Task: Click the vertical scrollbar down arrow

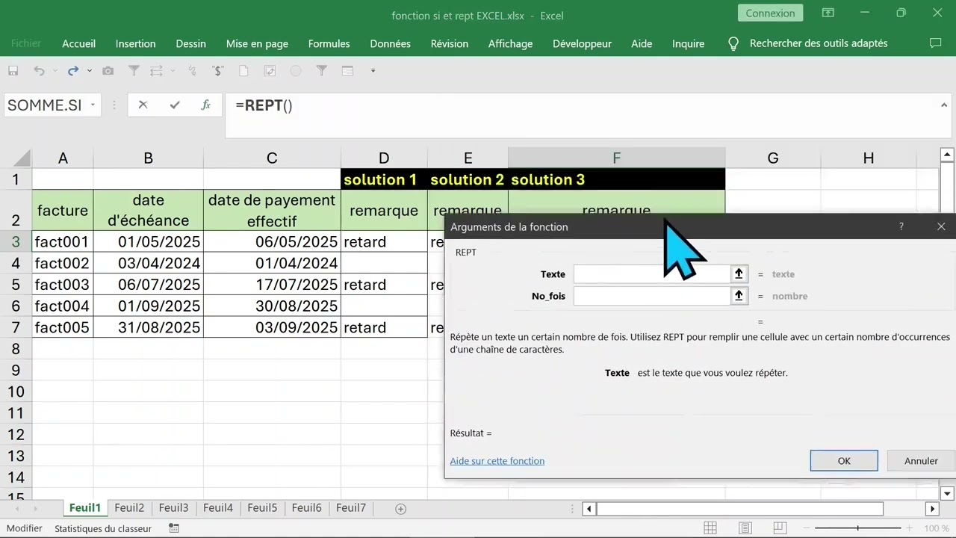Action: pyautogui.click(x=947, y=493)
